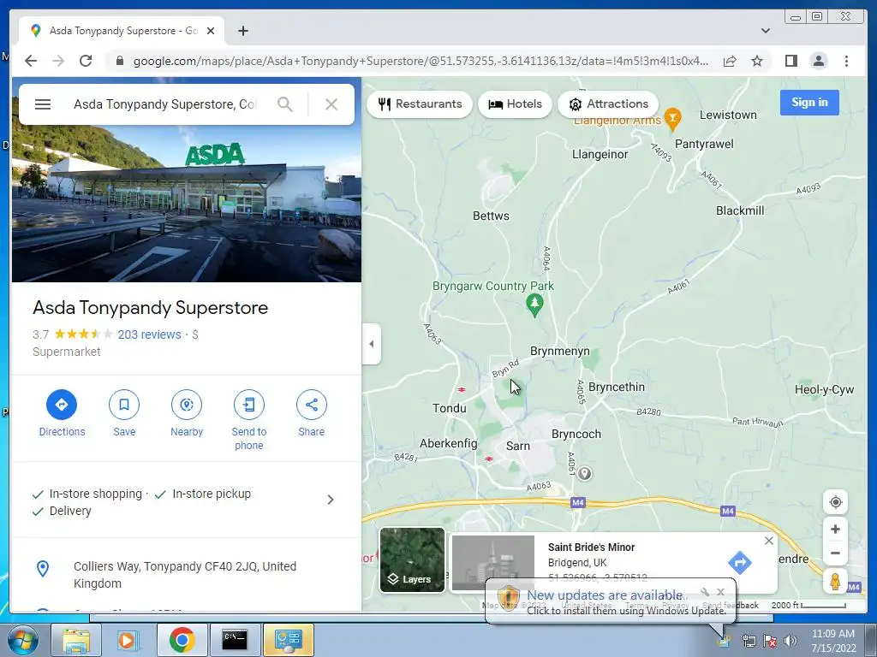Open a new Chrome tab
This screenshot has height=657, width=877.
242,31
